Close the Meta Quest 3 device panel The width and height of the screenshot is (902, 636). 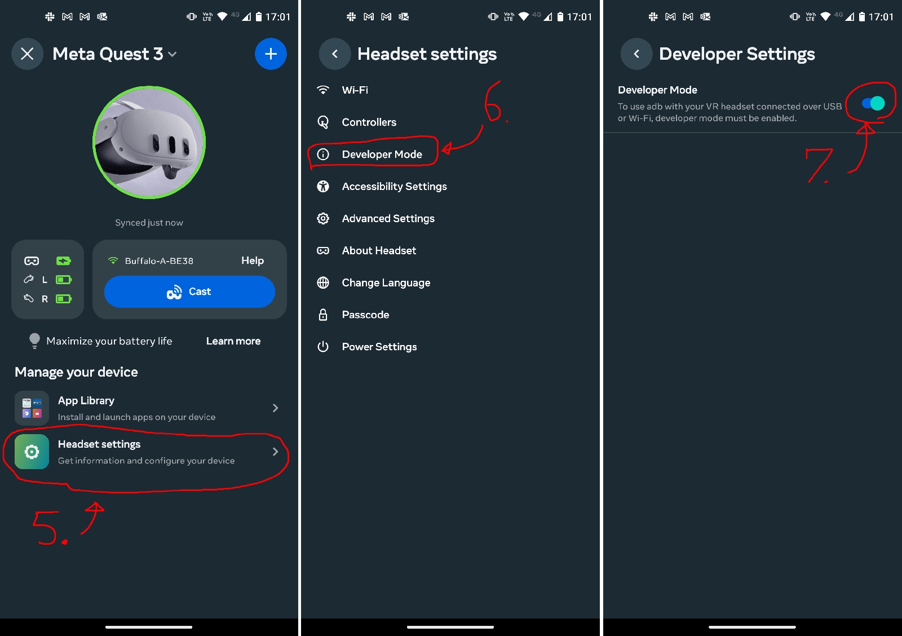click(x=27, y=54)
